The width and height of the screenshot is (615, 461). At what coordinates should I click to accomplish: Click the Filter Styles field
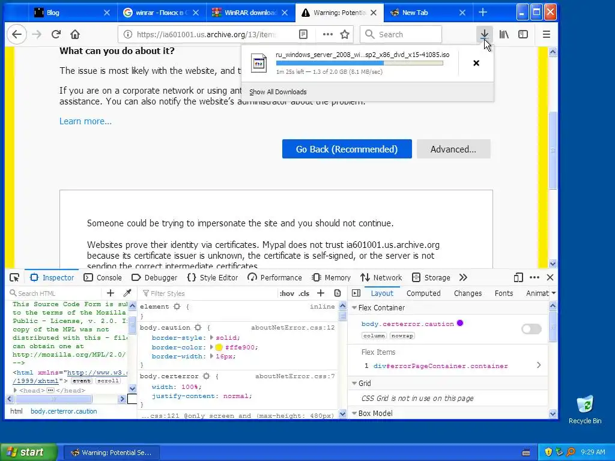coord(208,293)
